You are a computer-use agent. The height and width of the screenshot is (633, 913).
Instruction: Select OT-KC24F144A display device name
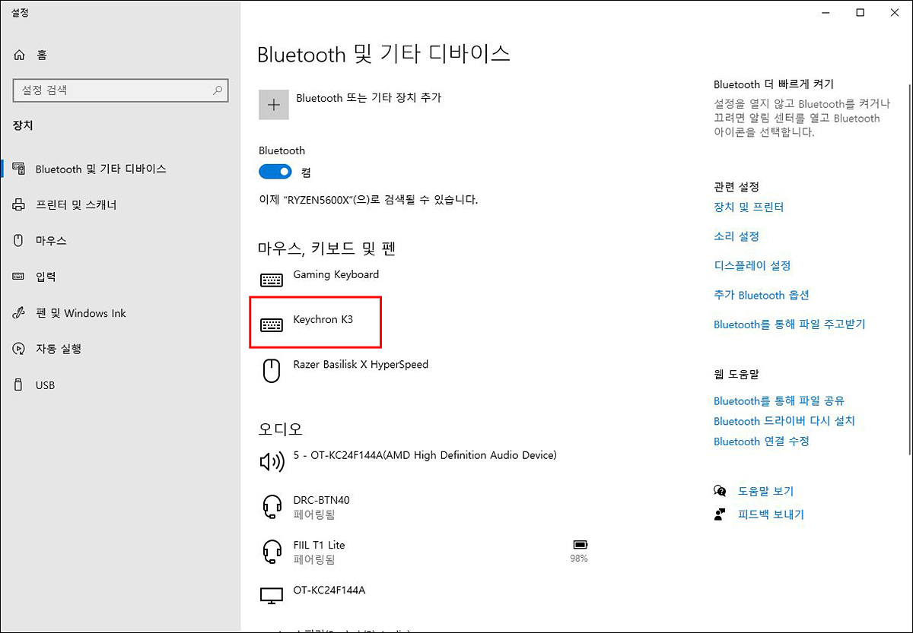pos(329,590)
